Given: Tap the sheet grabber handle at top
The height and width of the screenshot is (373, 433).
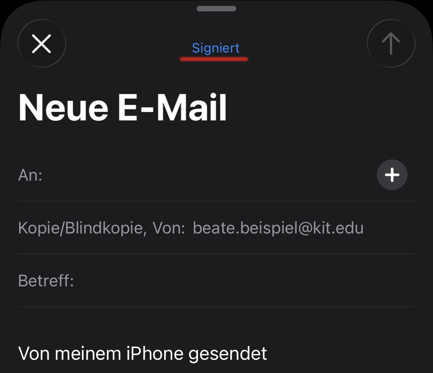Looking at the screenshot, I should pos(216,8).
